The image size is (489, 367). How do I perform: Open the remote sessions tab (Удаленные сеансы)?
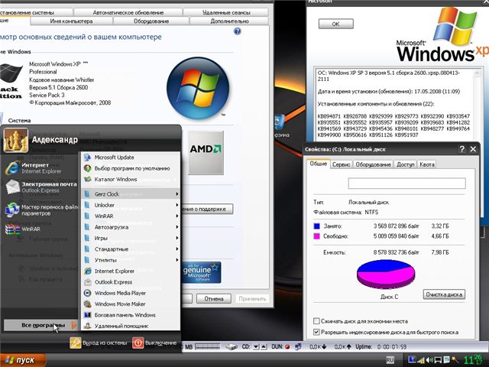tap(226, 12)
